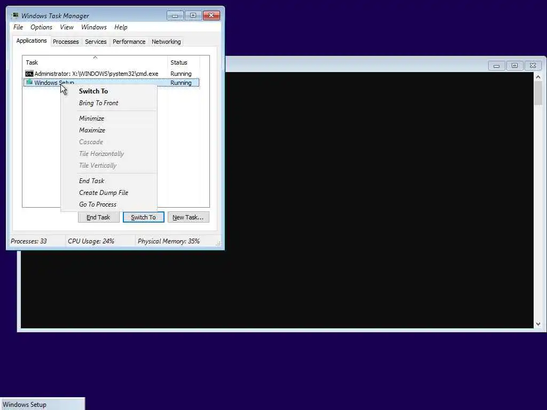Open the View menu

pyautogui.click(x=67, y=27)
